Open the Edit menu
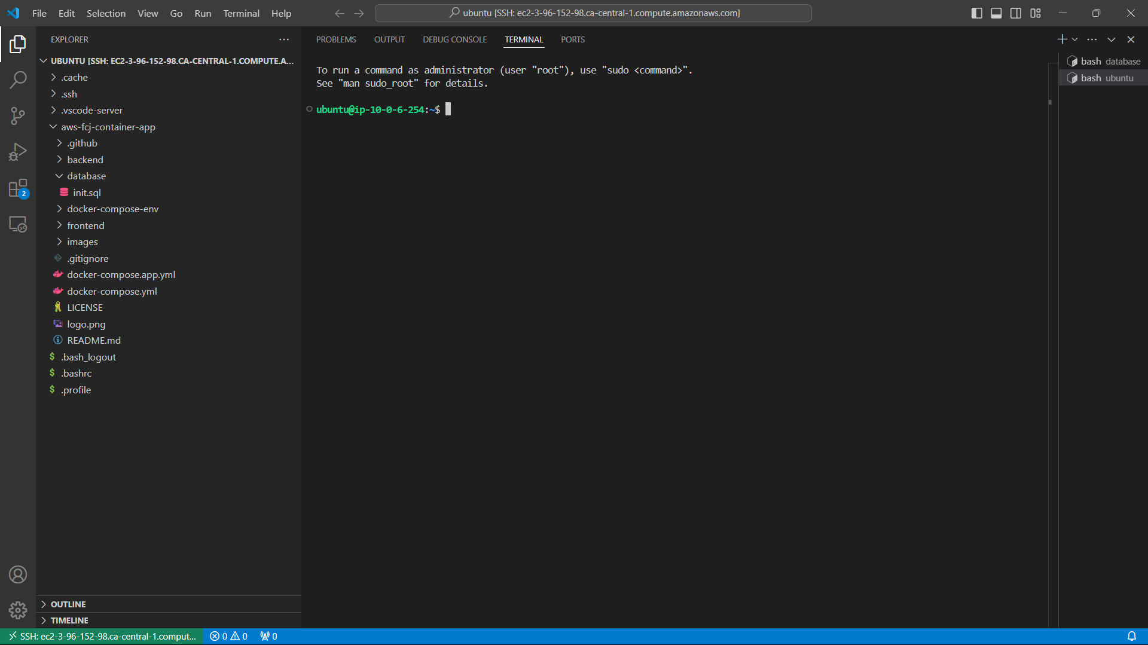 point(66,13)
